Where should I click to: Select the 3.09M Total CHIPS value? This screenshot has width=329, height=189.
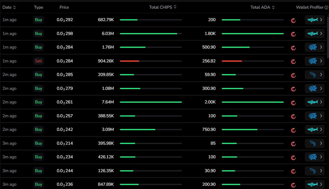107,129
